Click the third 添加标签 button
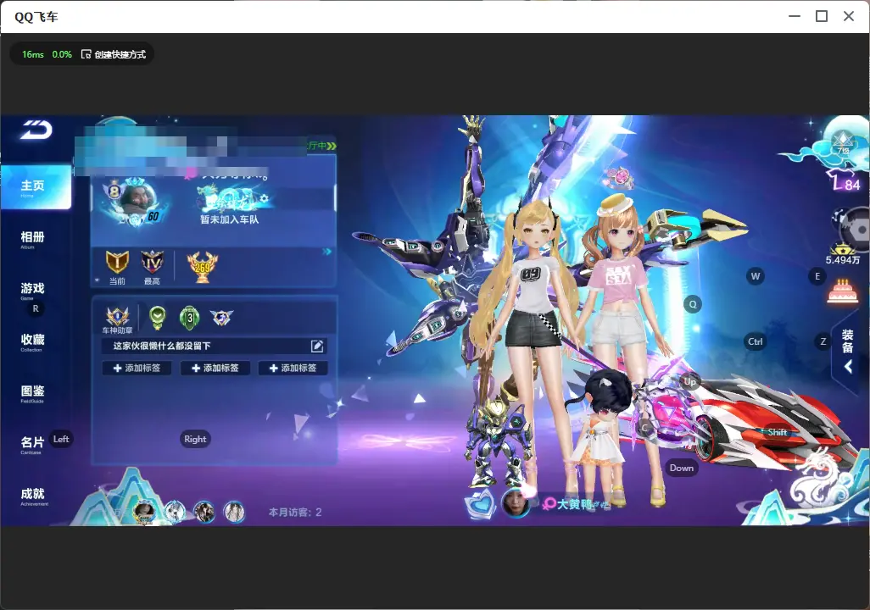This screenshot has height=610, width=870. [x=293, y=369]
